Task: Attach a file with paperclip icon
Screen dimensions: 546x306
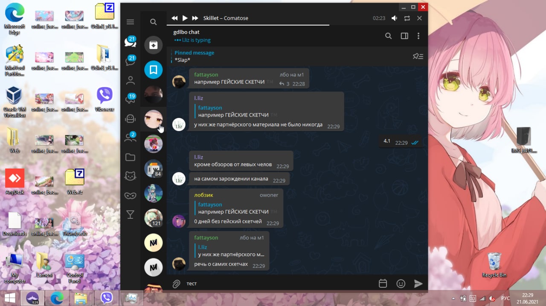Action: click(x=176, y=283)
